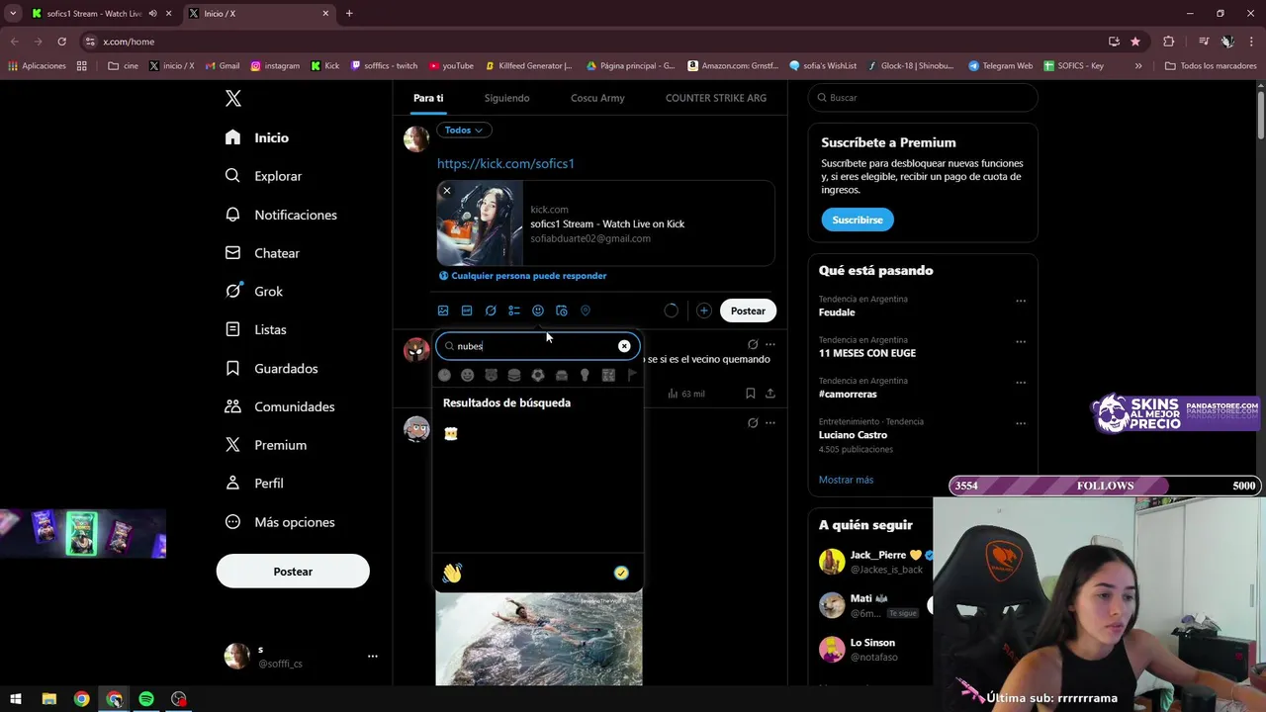Open Spotify from the Windows taskbar
The width and height of the screenshot is (1266, 712).
pyautogui.click(x=146, y=699)
